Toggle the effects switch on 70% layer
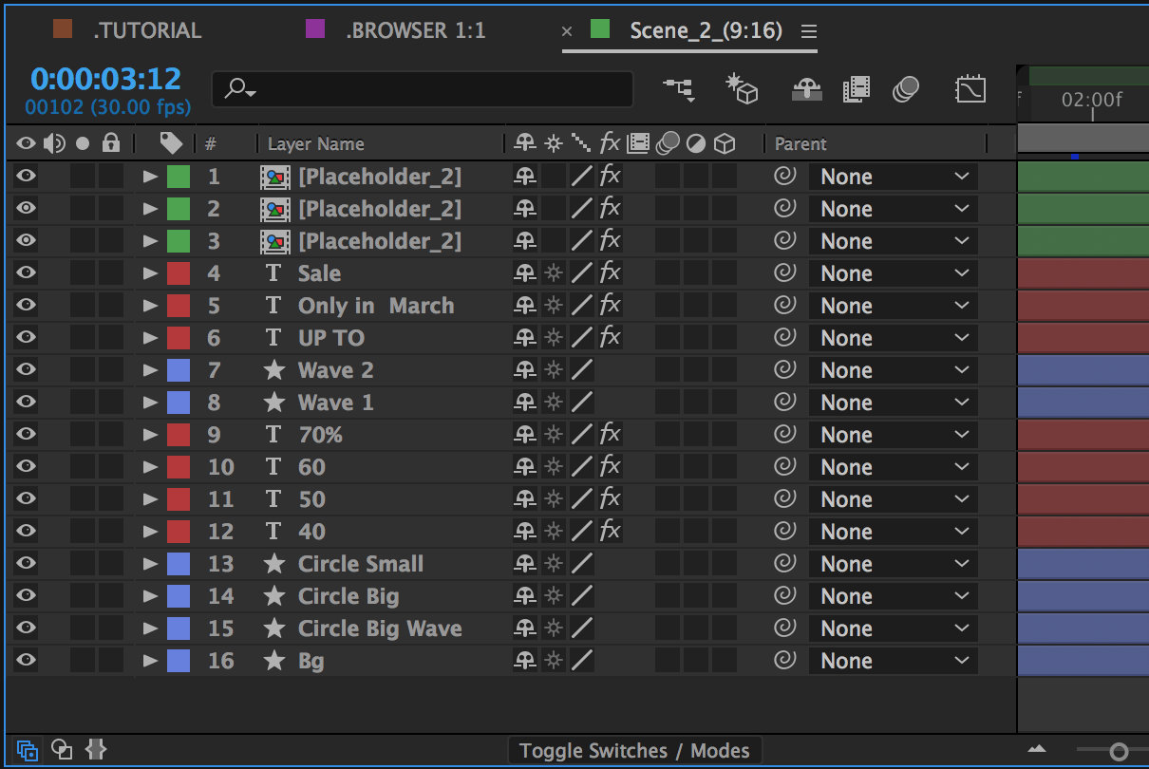 point(610,435)
